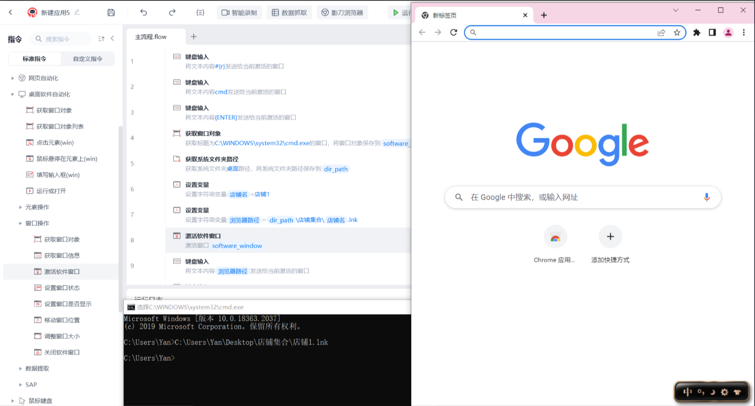Image resolution: width=755 pixels, height=406 pixels.
Task: Open Chrome's tab search chevron
Action: click(676, 10)
